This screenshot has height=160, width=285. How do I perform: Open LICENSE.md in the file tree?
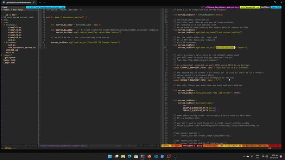12,50
